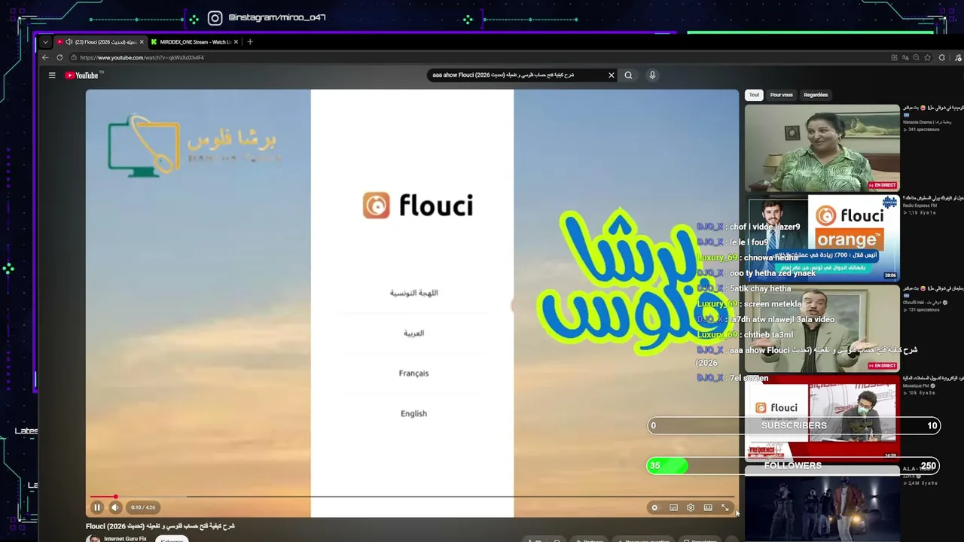The image size is (964, 542).
Task: Open the YouTube guide hamburger menu
Action: tap(52, 75)
